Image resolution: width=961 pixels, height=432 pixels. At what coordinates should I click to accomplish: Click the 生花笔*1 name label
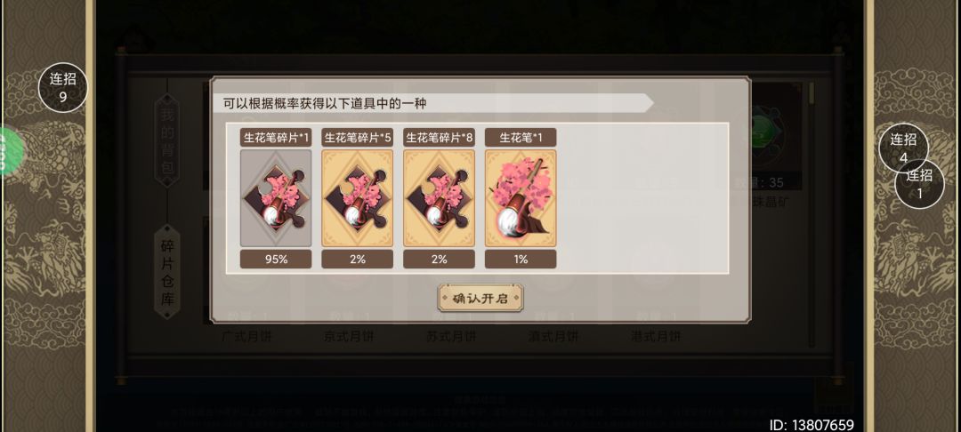521,138
